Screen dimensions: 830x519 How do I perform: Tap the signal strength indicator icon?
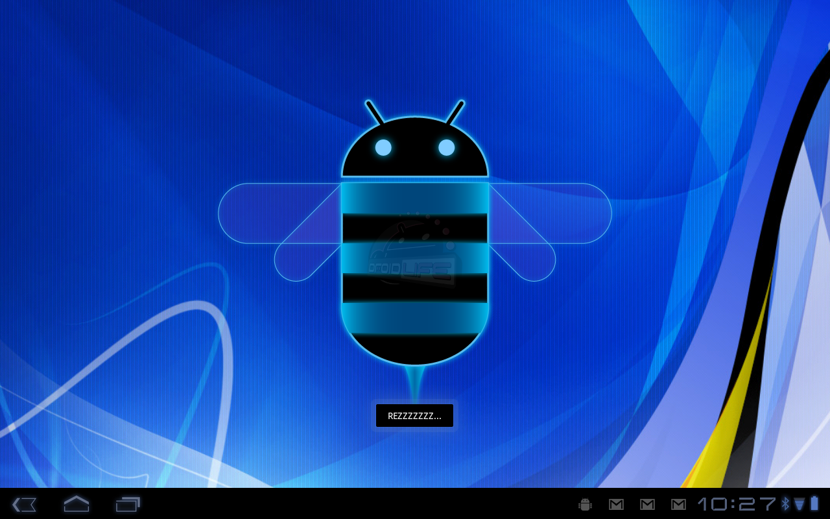[x=800, y=503]
